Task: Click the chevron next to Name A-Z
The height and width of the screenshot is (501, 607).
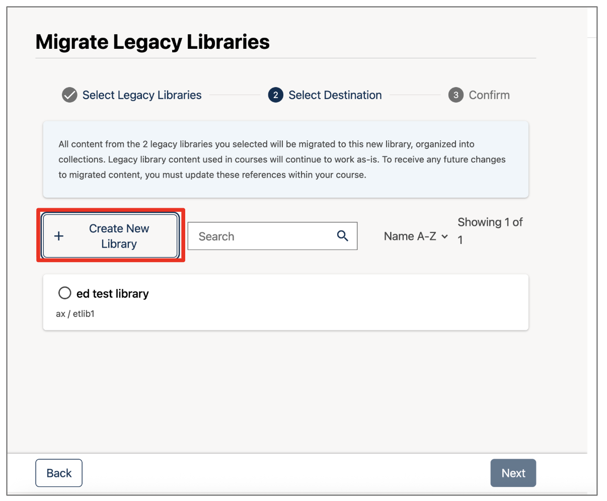Action: coord(444,236)
